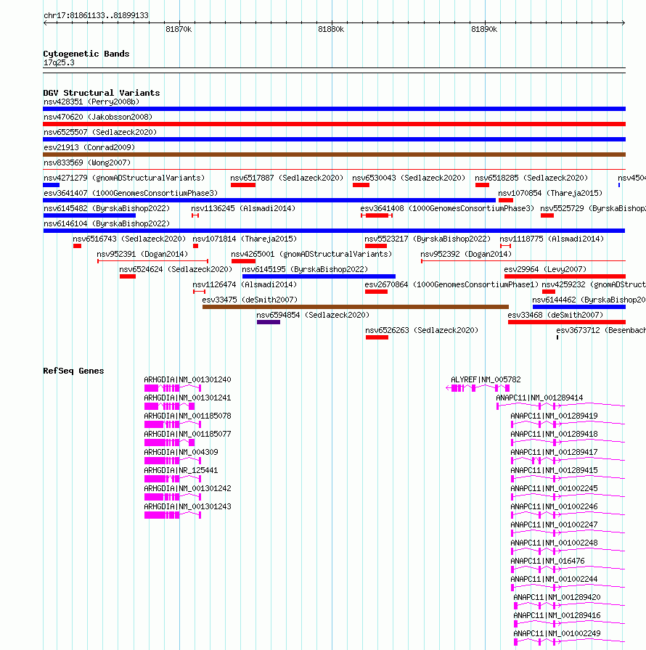Click nsv6145195 (ByrskaBishop2022) label
646x650 pixels.
click(305, 269)
